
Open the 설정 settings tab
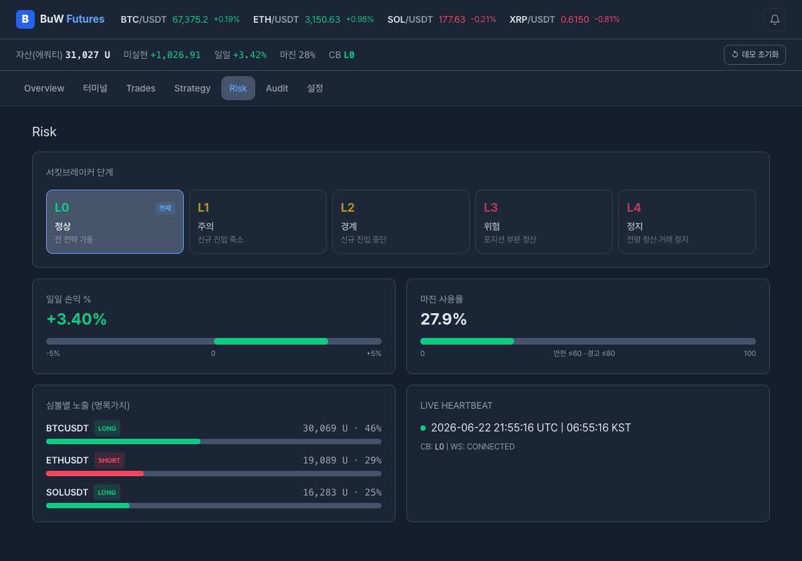pyautogui.click(x=315, y=88)
